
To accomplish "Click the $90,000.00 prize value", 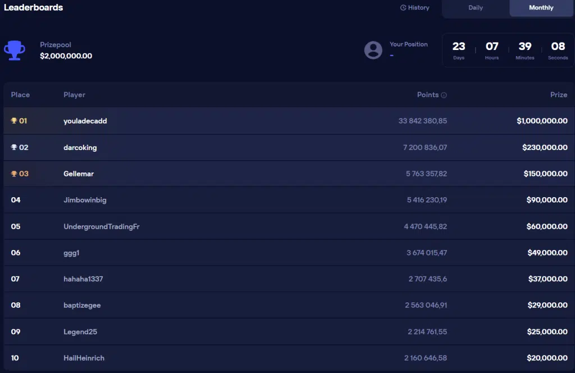I will pos(547,200).
